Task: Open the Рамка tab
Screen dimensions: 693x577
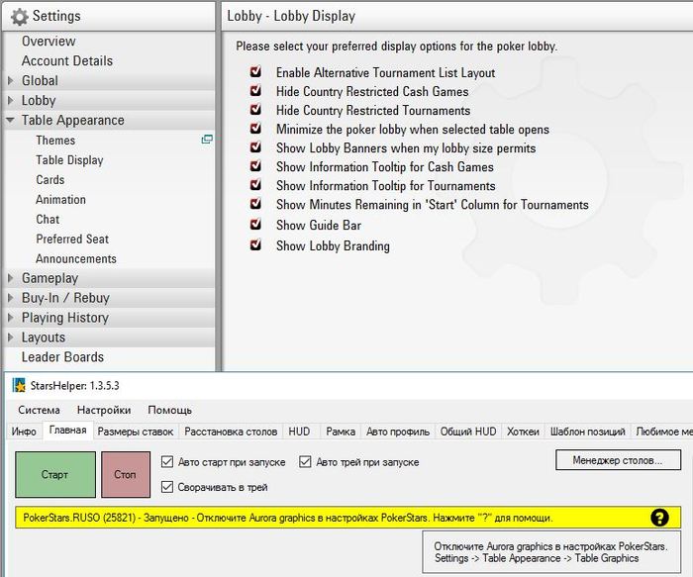Action: point(341,432)
